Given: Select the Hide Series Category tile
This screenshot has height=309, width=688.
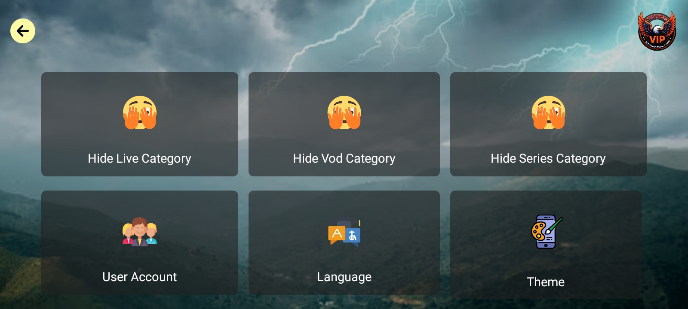Looking at the screenshot, I should 548,124.
